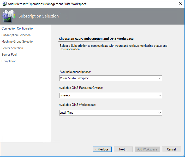Cancel the workspace wizard

(171, 149)
